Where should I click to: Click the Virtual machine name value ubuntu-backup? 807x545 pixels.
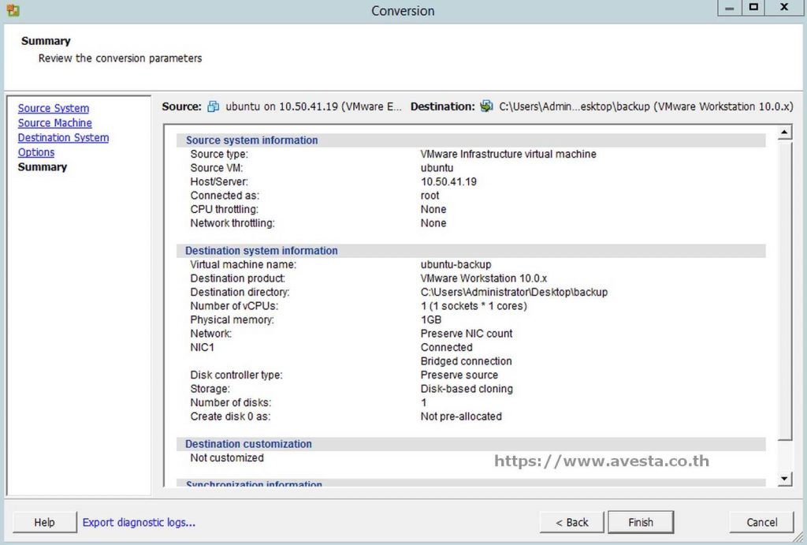(456, 265)
